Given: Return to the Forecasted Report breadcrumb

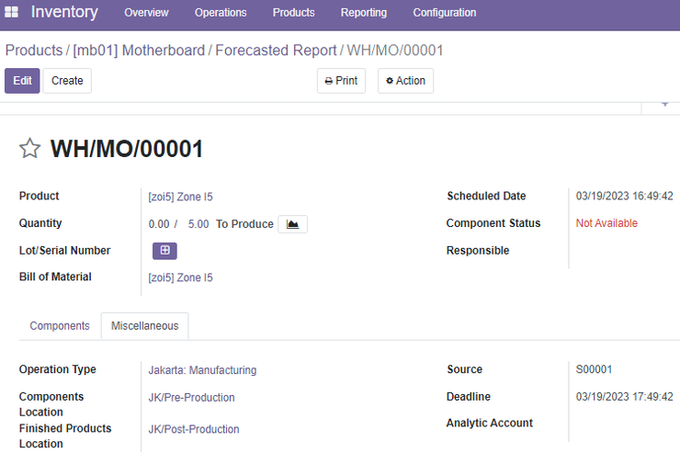Looking at the screenshot, I should 276,51.
